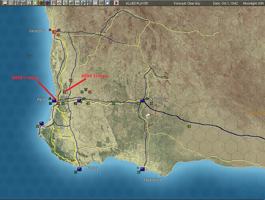Select red plane icon on blue background
The width and height of the screenshot is (265, 200).
click(x=47, y=3)
